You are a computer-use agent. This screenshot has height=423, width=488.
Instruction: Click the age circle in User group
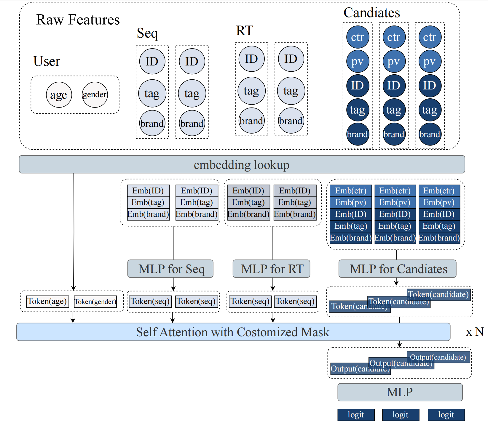pos(59,95)
